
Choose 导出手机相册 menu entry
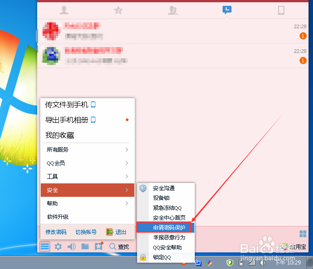pyautogui.click(x=87, y=120)
